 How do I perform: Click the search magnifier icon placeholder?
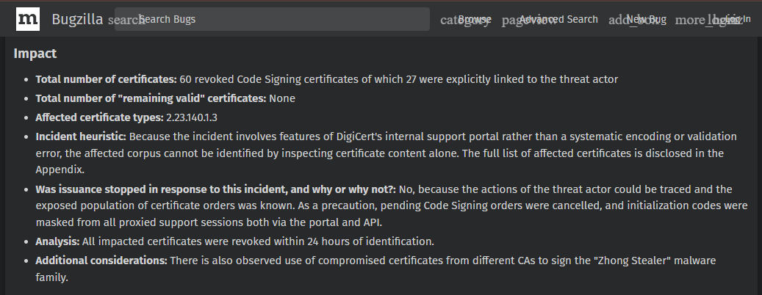click(126, 20)
